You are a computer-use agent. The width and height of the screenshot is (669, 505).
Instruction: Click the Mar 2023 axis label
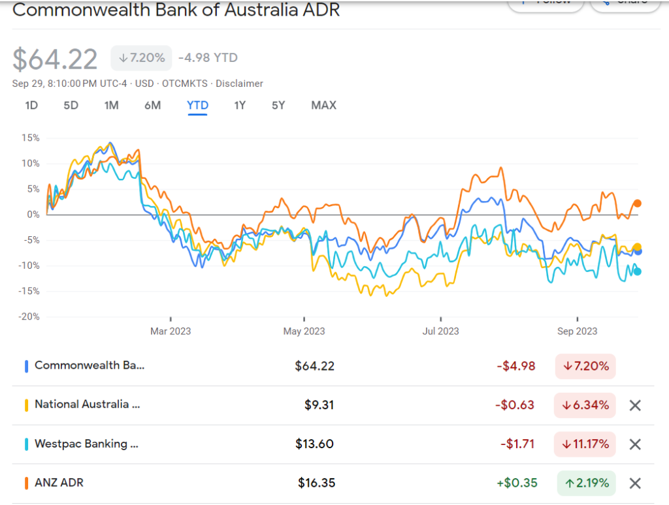pyautogui.click(x=171, y=331)
